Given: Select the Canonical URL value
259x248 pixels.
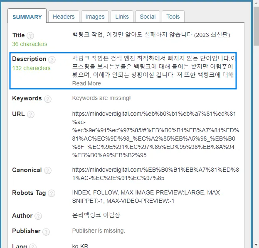Looking at the screenshot, I should click(155, 174).
